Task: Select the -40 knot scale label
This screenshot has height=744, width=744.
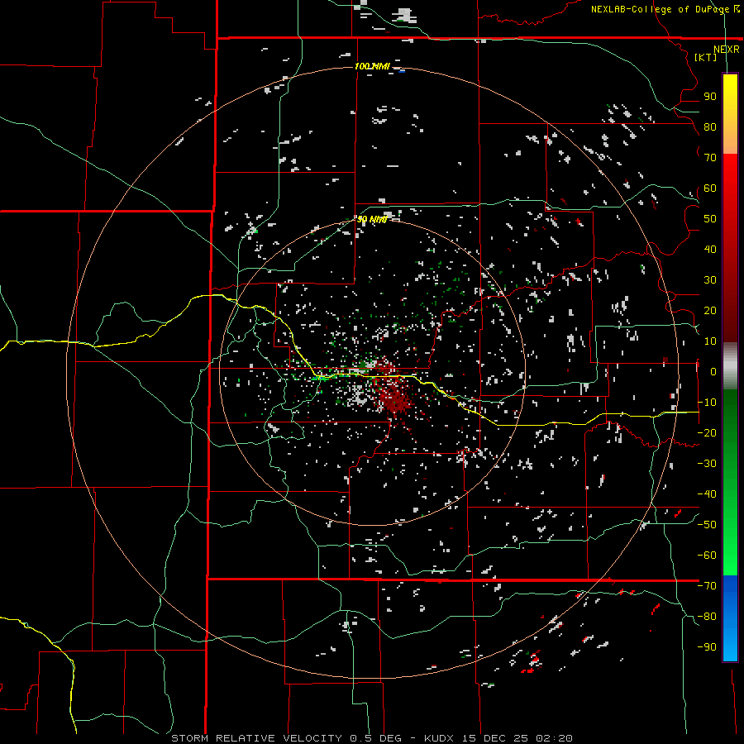Action: 707,494
